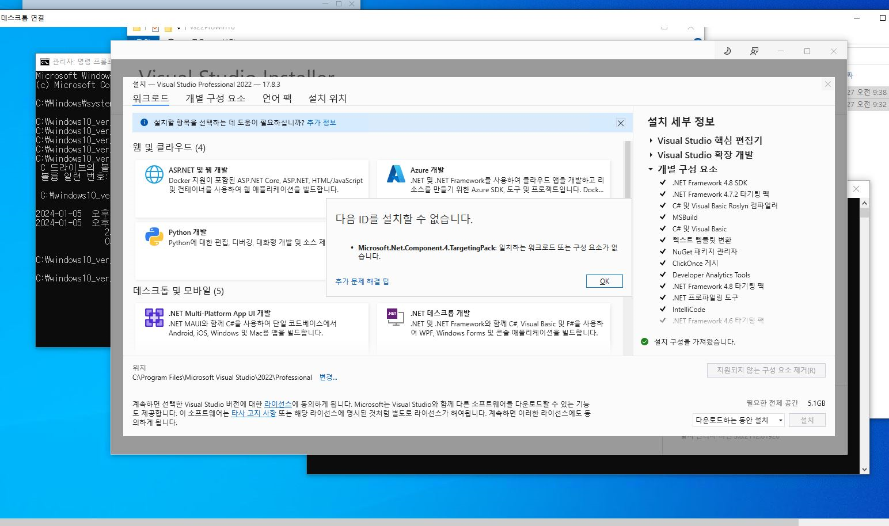Click remove unsupported components button
This screenshot has height=526, width=889.
point(766,370)
